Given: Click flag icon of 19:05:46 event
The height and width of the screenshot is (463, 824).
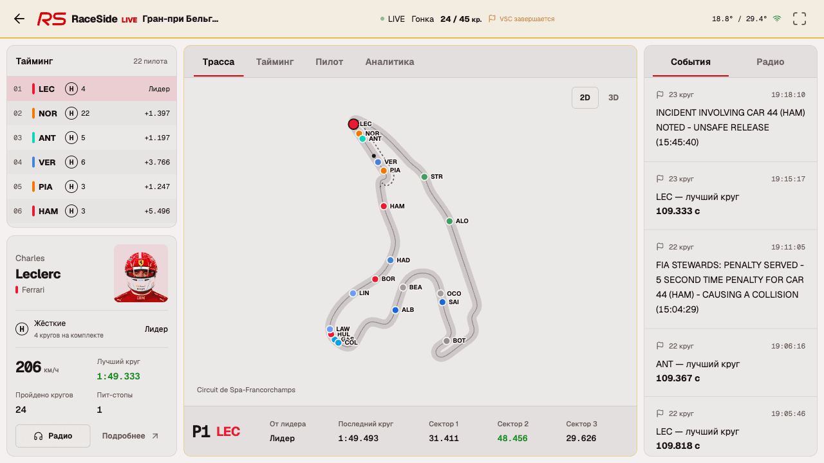Looking at the screenshot, I should coord(660,413).
